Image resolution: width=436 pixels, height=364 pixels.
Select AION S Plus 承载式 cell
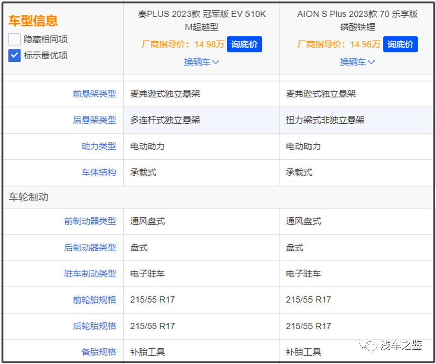pos(357,172)
